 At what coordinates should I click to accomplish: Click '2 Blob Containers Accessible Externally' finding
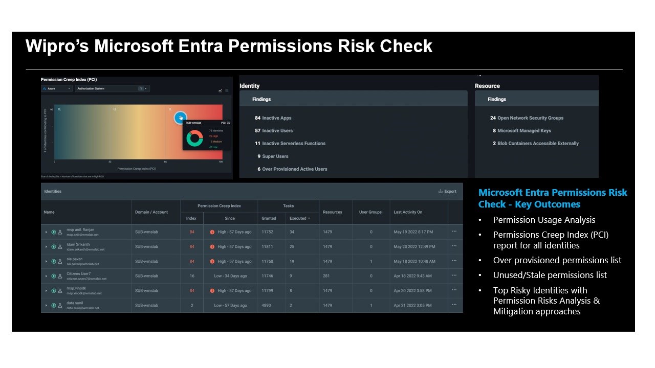pyautogui.click(x=536, y=144)
